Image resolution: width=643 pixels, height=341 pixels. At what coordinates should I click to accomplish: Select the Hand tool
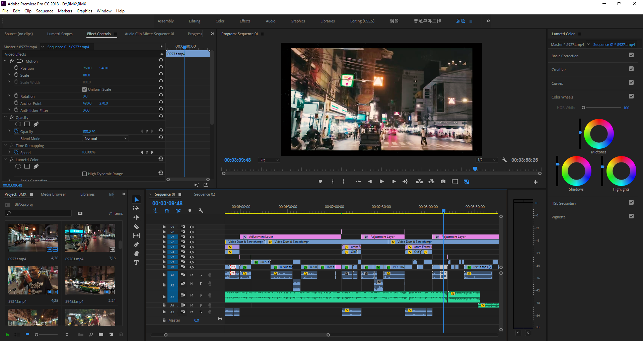(136, 254)
